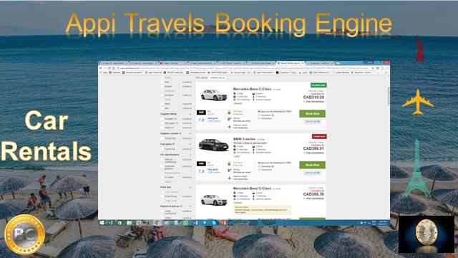The image size is (458, 258).
Task: Collapse the Car Specifications filter section
Action: click(x=190, y=155)
